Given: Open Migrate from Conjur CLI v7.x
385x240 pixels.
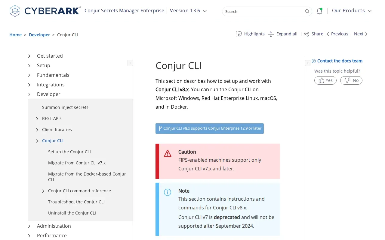Looking at the screenshot, I should 77,163.
